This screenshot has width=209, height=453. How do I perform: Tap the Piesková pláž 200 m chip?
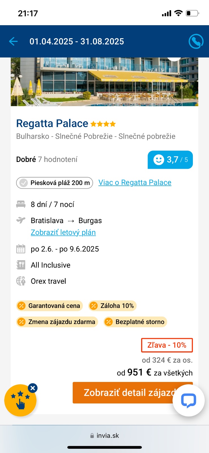55,183
